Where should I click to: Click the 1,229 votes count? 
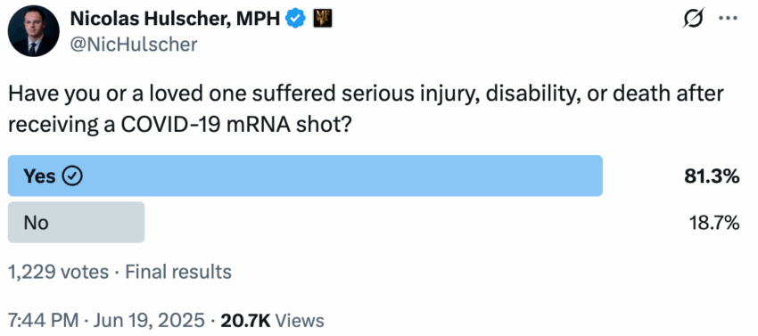click(59, 272)
